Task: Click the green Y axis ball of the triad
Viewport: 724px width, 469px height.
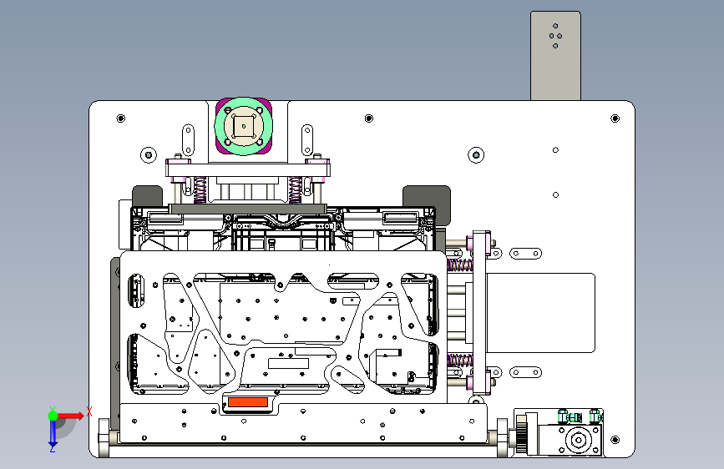Action: [53, 416]
